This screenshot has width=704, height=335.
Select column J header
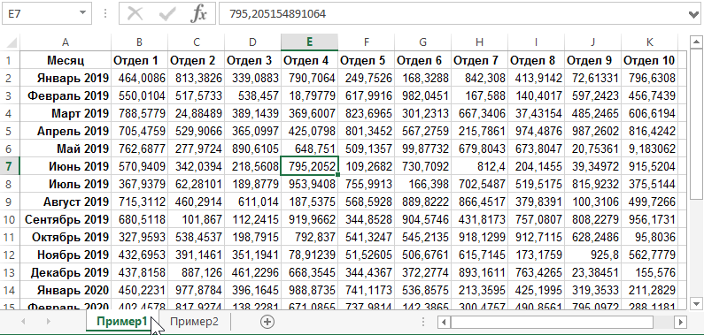(592, 42)
